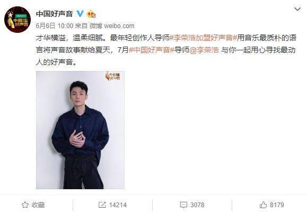
Task: Open the 6月6日 10:00 timestamp link
Action: pyautogui.click(x=55, y=25)
